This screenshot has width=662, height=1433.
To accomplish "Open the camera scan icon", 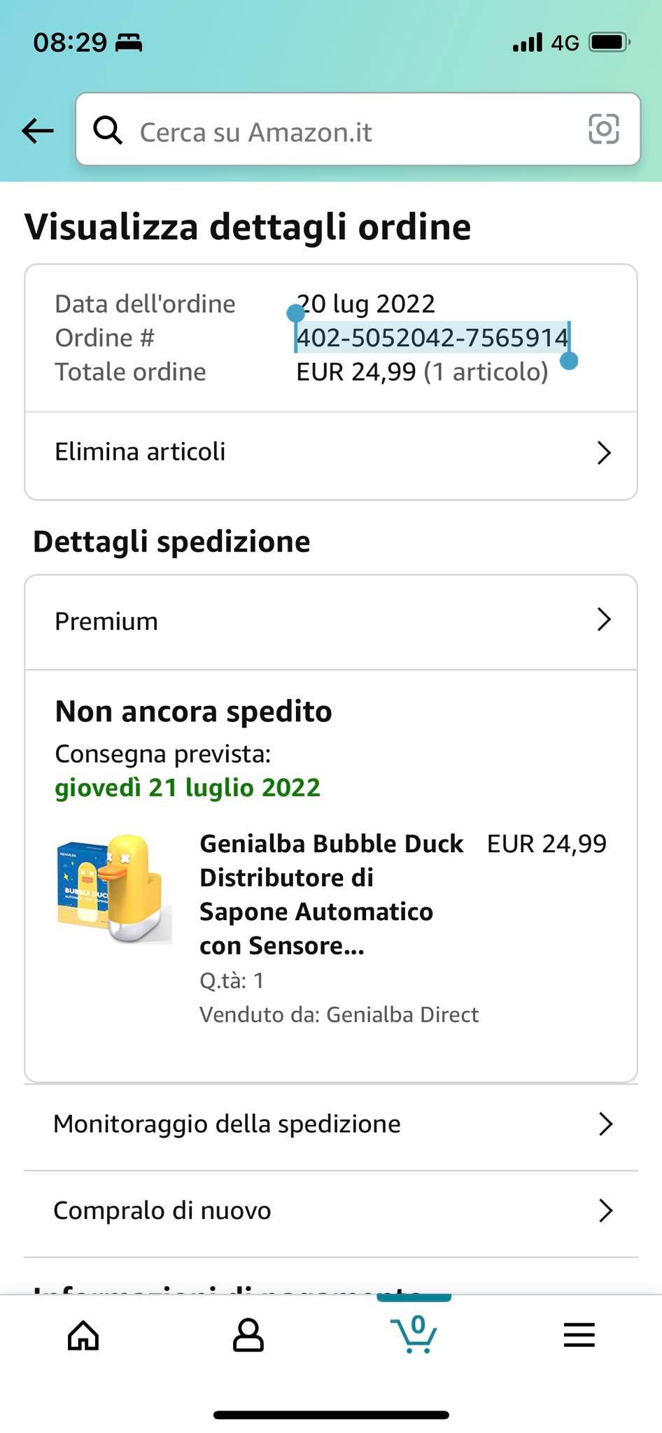I will [603, 129].
